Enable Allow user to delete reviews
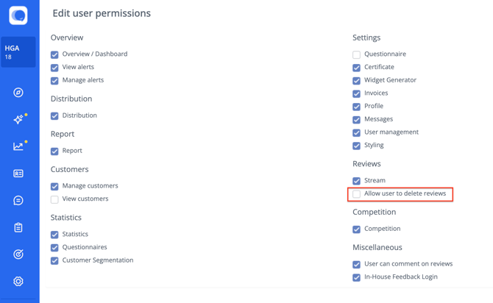The height and width of the screenshot is (303, 493). 357,194
